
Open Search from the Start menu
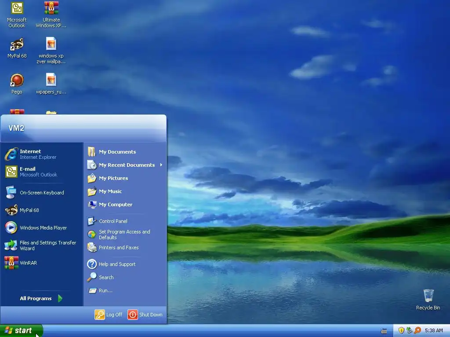tap(125, 277)
